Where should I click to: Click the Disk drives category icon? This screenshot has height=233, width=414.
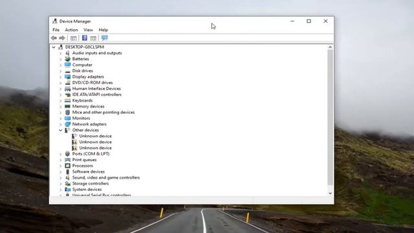67,71
